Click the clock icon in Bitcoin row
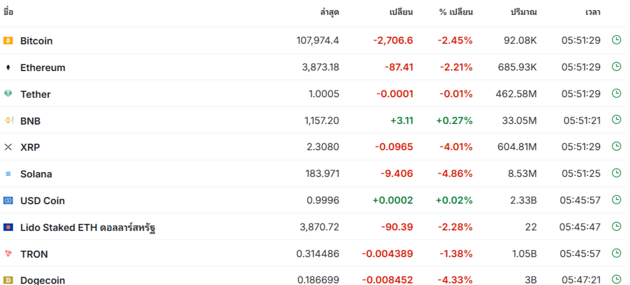The image size is (630, 285). click(x=616, y=40)
